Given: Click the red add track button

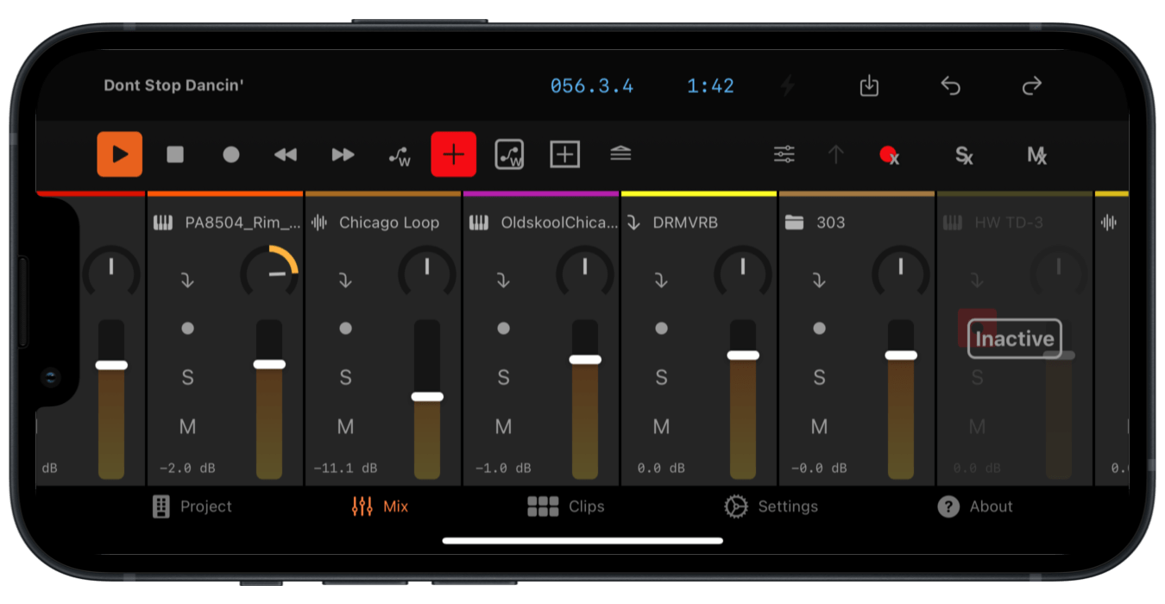Looking at the screenshot, I should tap(453, 154).
